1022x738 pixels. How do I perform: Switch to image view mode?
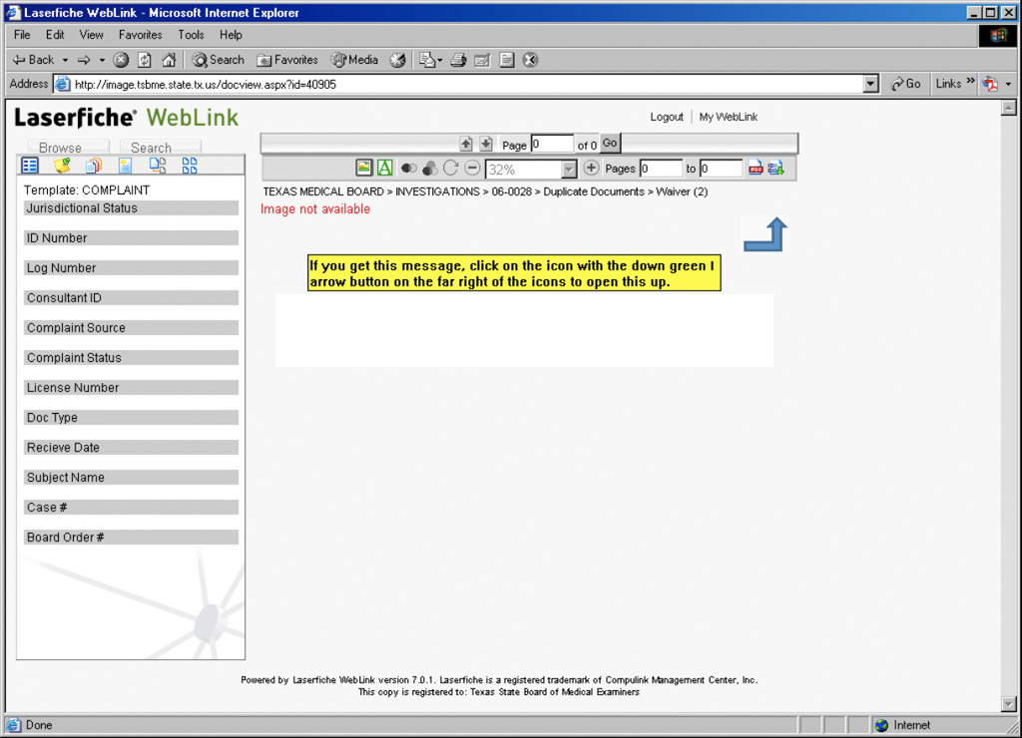point(364,169)
